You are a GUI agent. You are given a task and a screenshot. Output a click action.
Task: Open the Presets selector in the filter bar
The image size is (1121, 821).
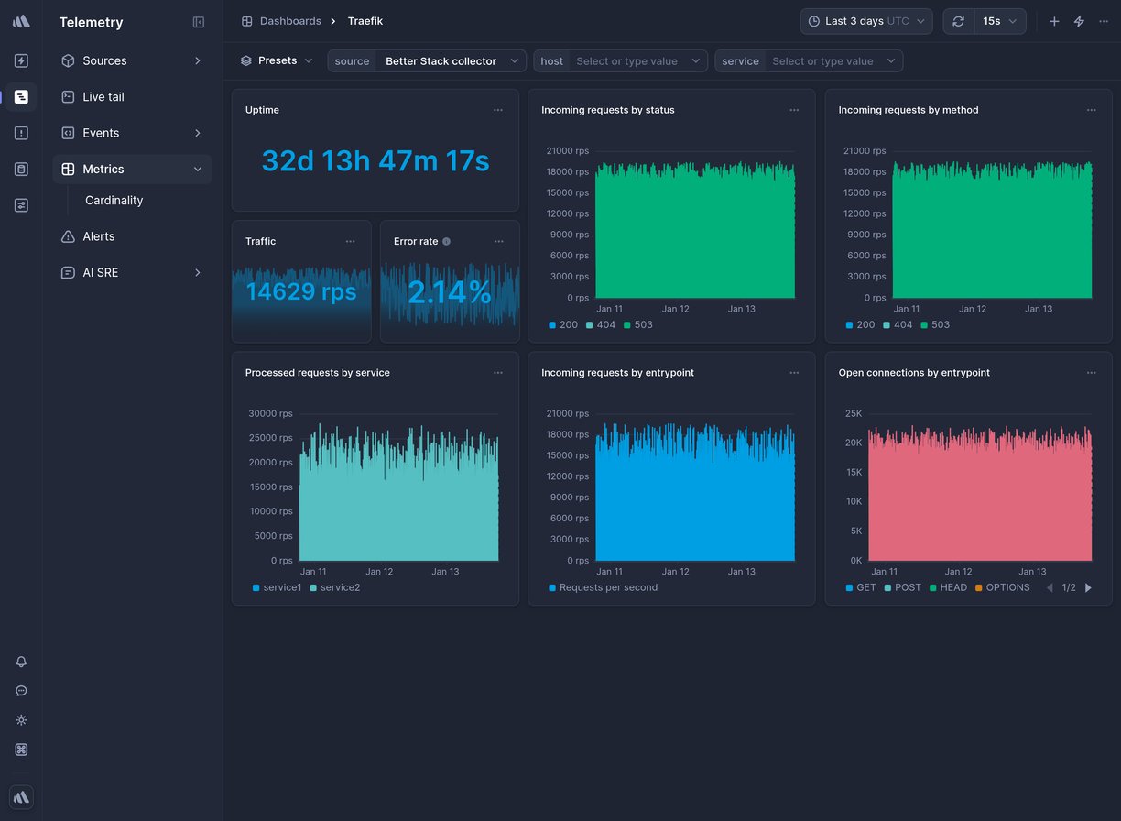tap(278, 60)
